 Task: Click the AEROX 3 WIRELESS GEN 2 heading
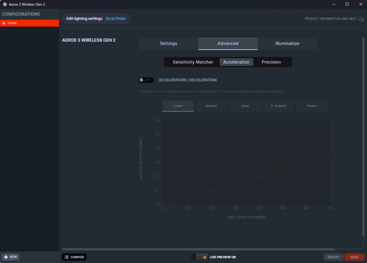coord(89,40)
